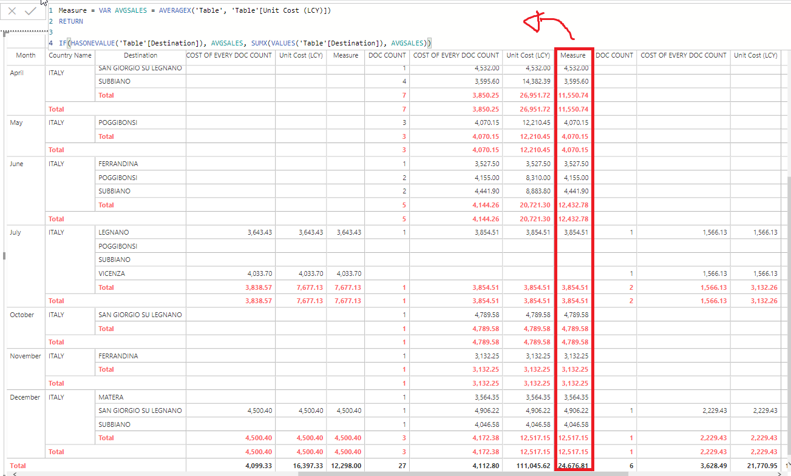791x476 pixels.
Task: Click the RETURN keyword in the formula bar
Action: click(71, 21)
